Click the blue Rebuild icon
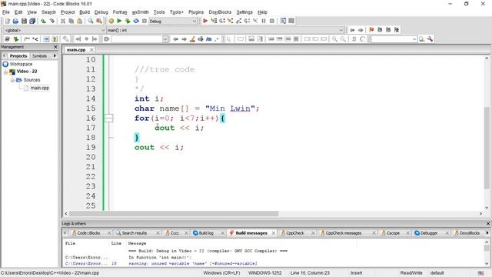The image size is (492, 277). (136, 21)
